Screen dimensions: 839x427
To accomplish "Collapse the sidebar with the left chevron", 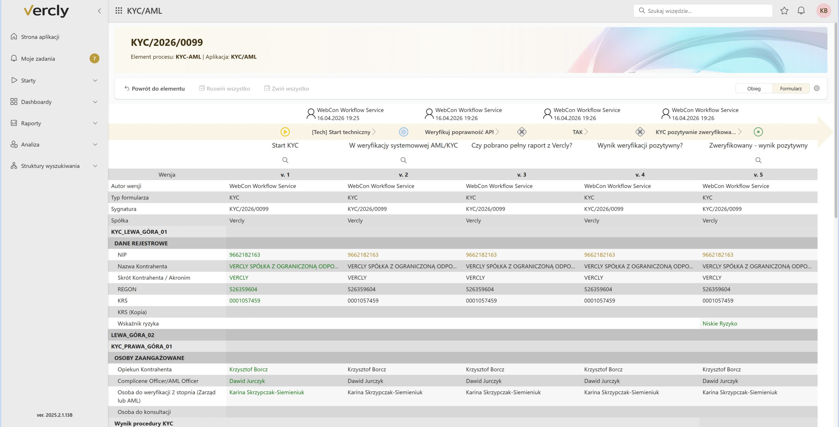I will tap(99, 11).
